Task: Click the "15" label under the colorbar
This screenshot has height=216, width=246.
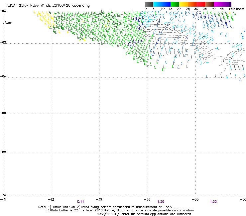Action: tap(171, 9)
